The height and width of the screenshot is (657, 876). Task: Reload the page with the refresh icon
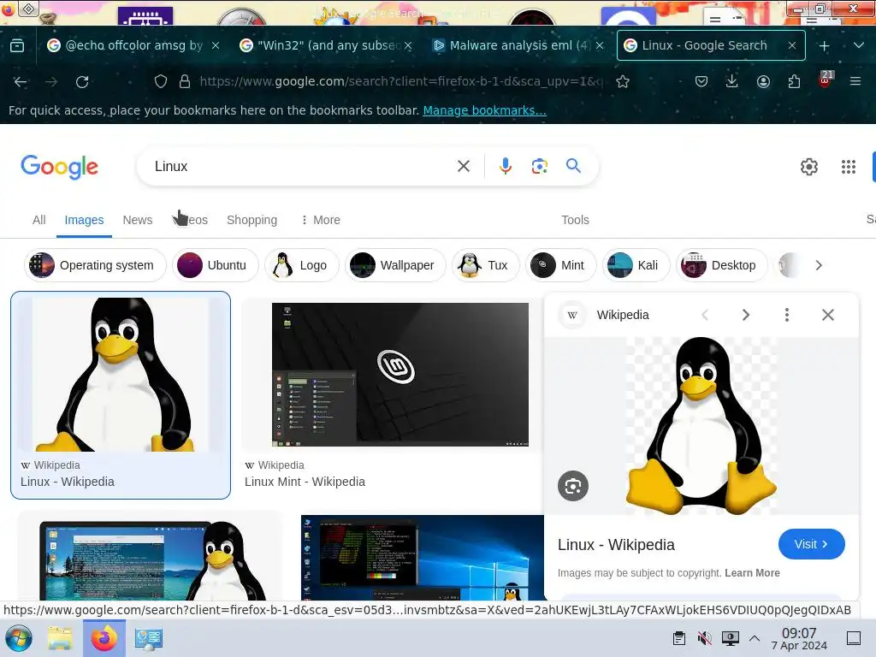click(x=82, y=81)
